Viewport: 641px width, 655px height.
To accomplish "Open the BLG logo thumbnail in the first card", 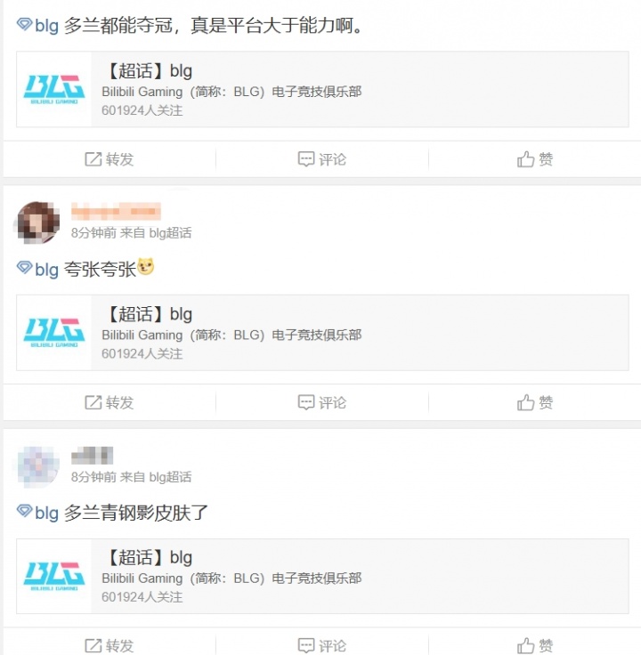I will click(54, 89).
